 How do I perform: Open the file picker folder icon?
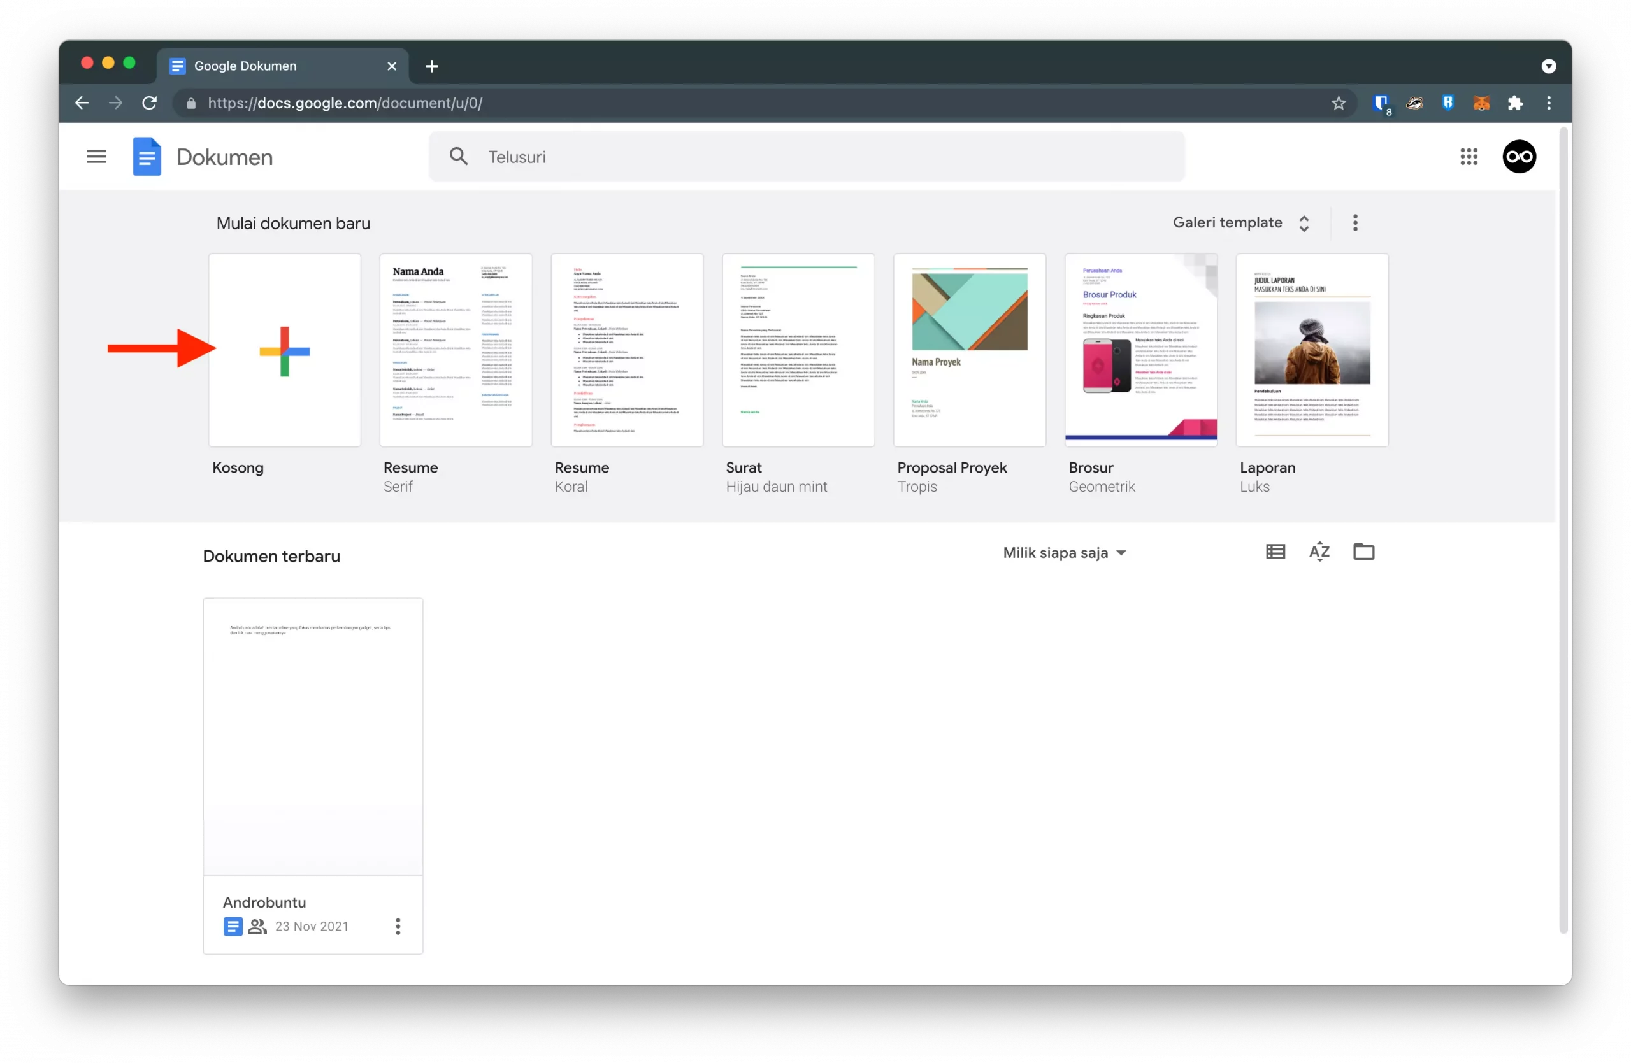click(x=1364, y=552)
